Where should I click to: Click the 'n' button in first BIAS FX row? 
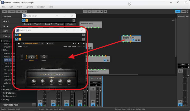(83, 35)
